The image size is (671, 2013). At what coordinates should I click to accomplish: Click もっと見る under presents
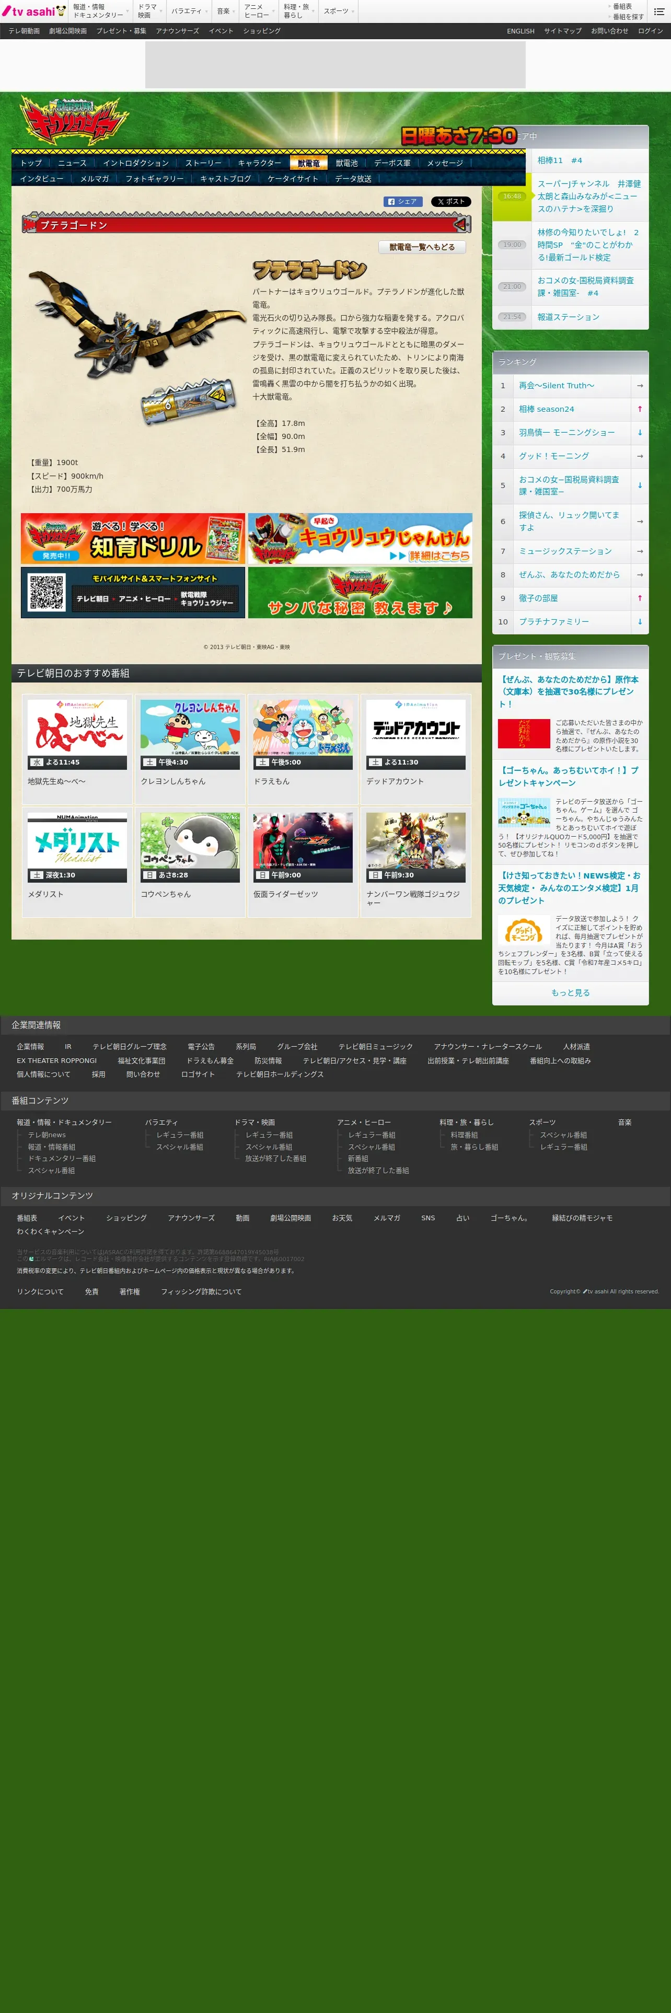570,993
